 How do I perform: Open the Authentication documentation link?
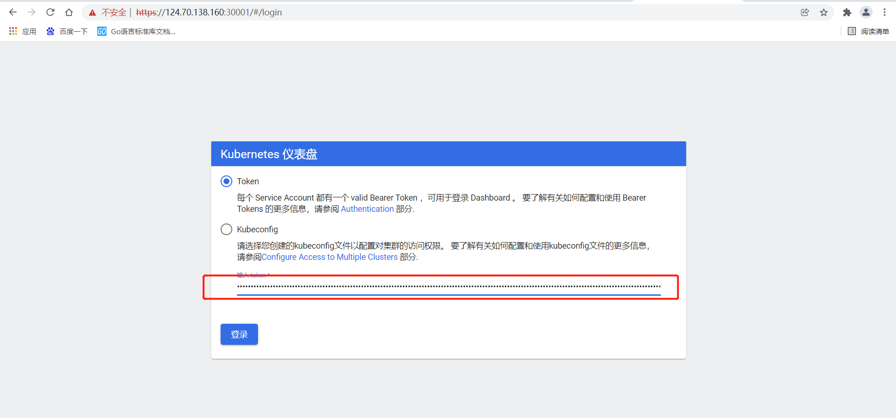(x=367, y=209)
